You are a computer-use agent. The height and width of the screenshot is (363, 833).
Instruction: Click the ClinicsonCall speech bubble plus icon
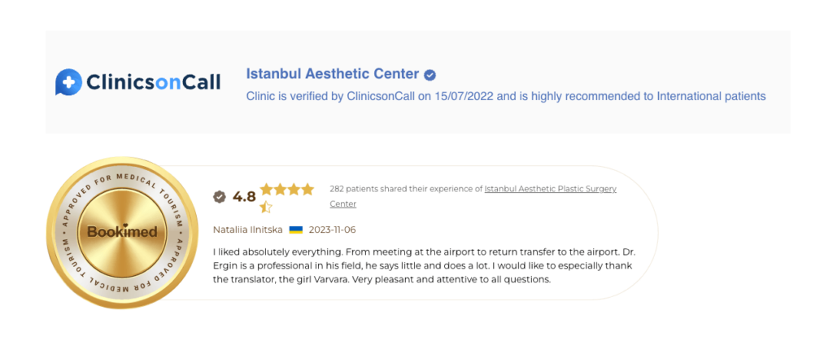(68, 82)
